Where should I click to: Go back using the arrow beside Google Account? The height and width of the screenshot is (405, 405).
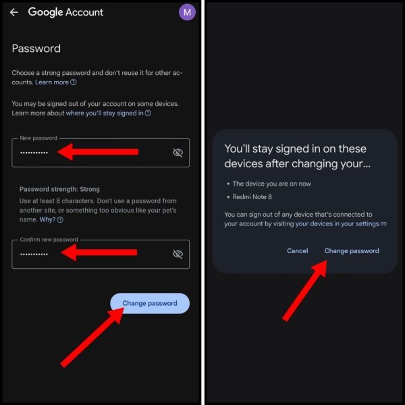(14, 12)
